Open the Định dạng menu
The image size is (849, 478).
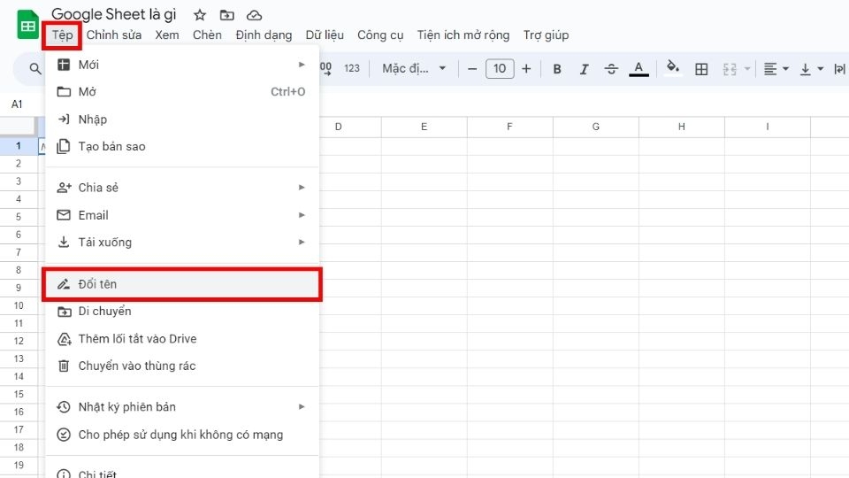(264, 35)
